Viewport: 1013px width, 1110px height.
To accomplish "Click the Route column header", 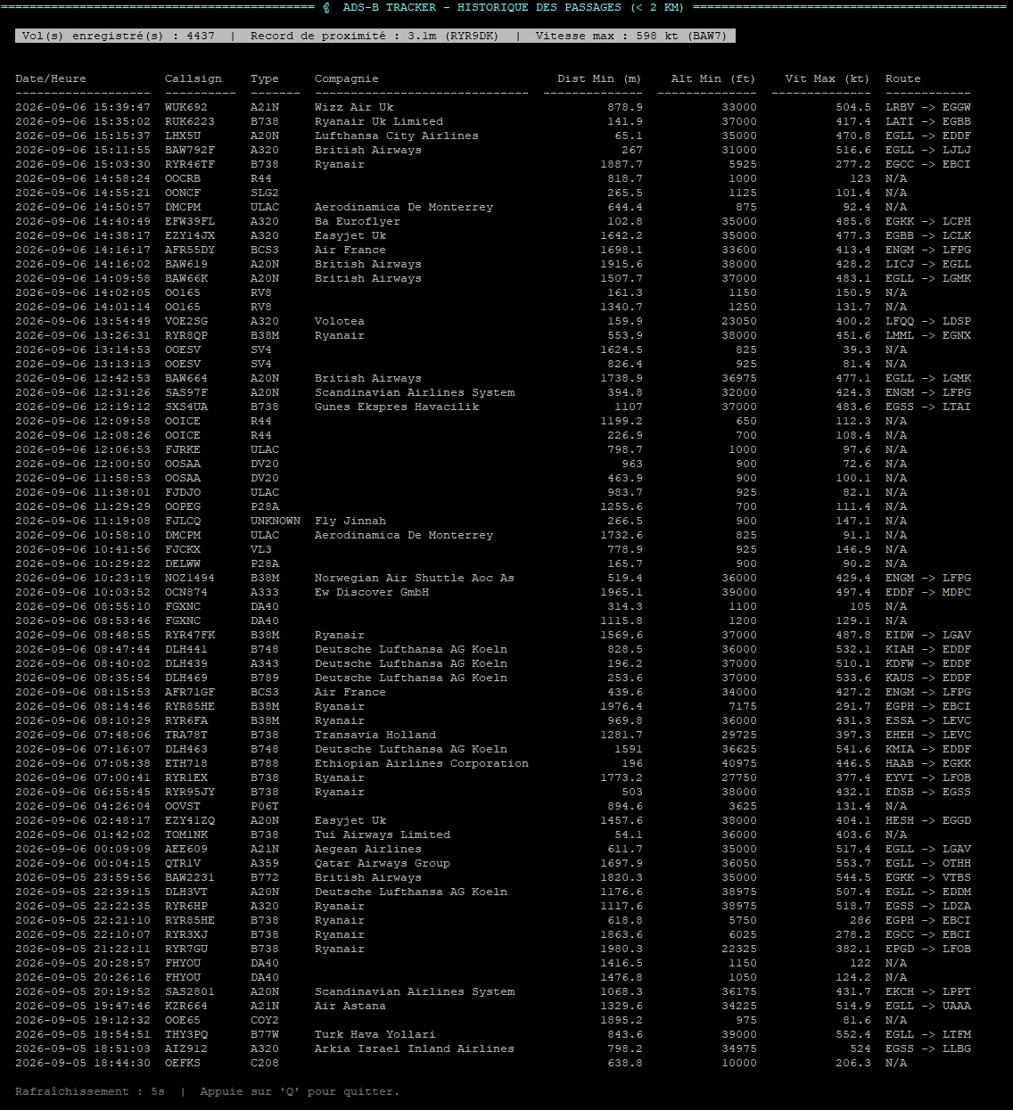I will click(x=903, y=78).
